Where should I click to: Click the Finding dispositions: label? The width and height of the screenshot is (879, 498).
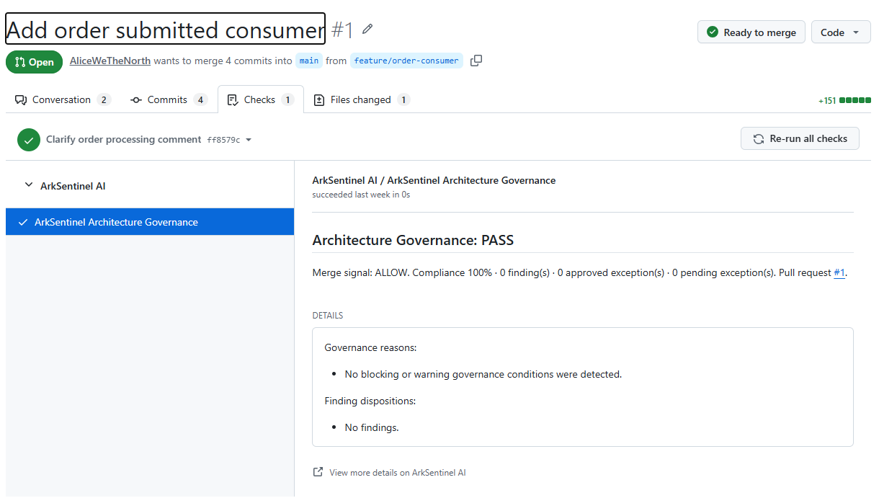point(370,401)
